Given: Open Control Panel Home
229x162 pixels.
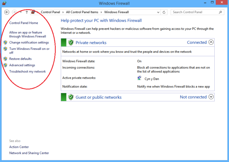Looking at the screenshot, I should (x=24, y=23).
